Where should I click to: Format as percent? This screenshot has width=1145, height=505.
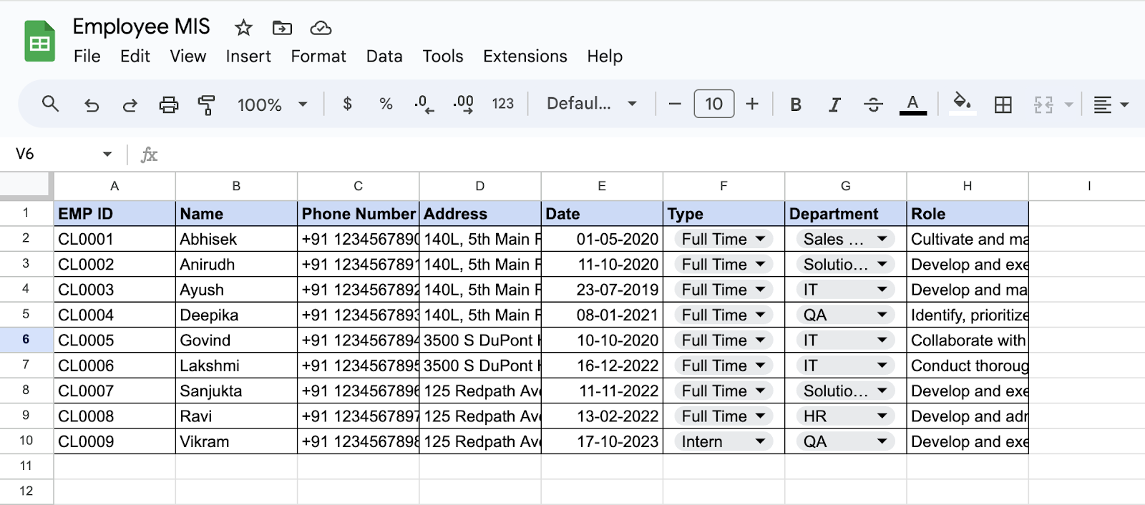click(x=386, y=104)
